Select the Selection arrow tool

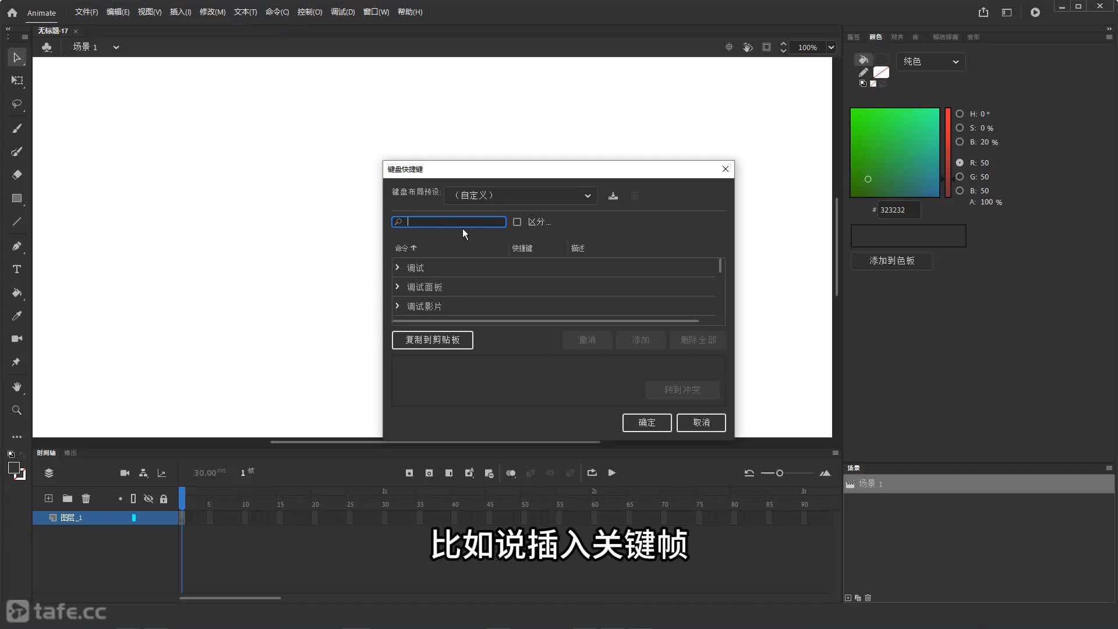tap(17, 57)
